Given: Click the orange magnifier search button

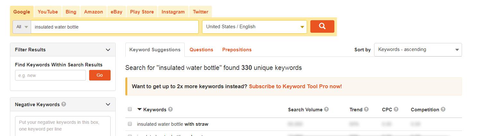Looking at the screenshot, I should [x=322, y=26].
